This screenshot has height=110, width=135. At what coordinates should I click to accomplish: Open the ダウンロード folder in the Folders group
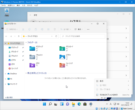click(x=66, y=49)
